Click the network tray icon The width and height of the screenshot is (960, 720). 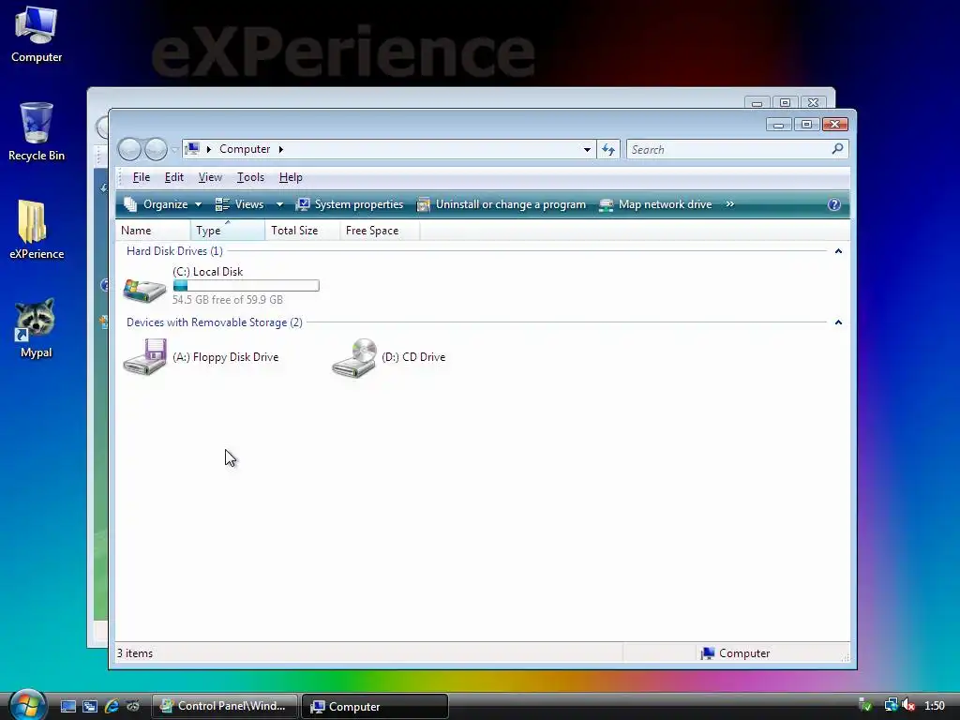point(891,706)
